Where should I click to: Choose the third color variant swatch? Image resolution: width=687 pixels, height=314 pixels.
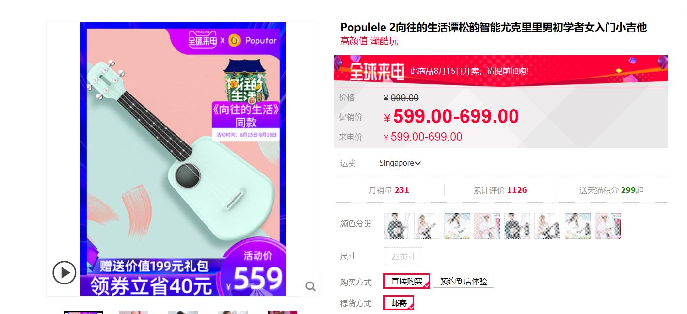457,226
